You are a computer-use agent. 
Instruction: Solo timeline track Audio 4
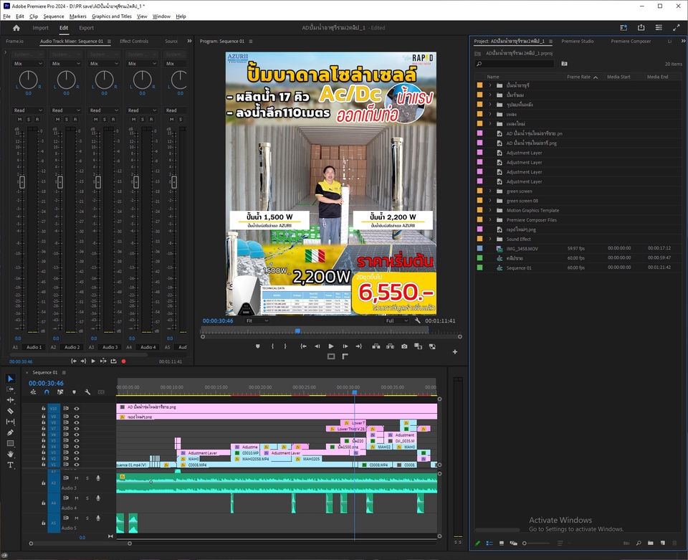(87, 498)
